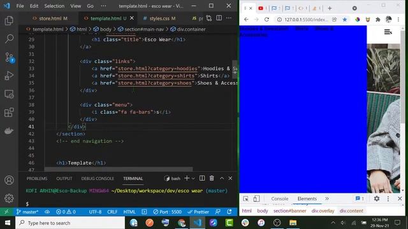Image resolution: width=408 pixels, height=229 pixels.
Task: Open the Explorer view in activity bar
Action: [x=9, y=21]
